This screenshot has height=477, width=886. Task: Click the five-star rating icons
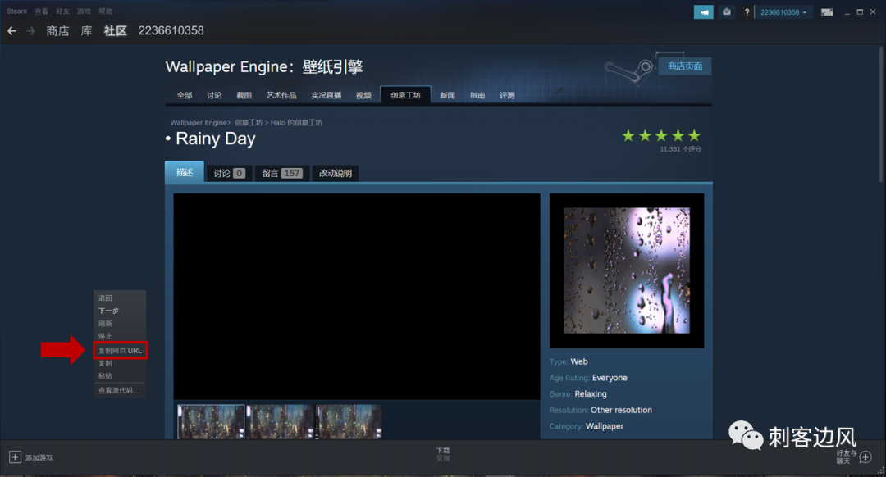click(x=661, y=135)
